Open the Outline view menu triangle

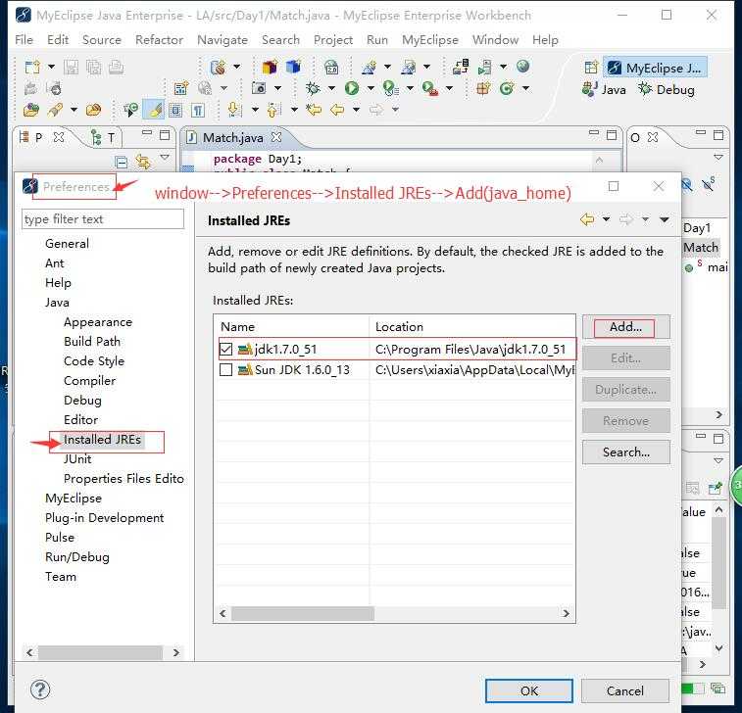718,157
